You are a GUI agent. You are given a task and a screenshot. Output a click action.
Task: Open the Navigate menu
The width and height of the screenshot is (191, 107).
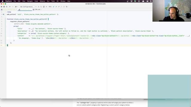[x=30, y=1]
